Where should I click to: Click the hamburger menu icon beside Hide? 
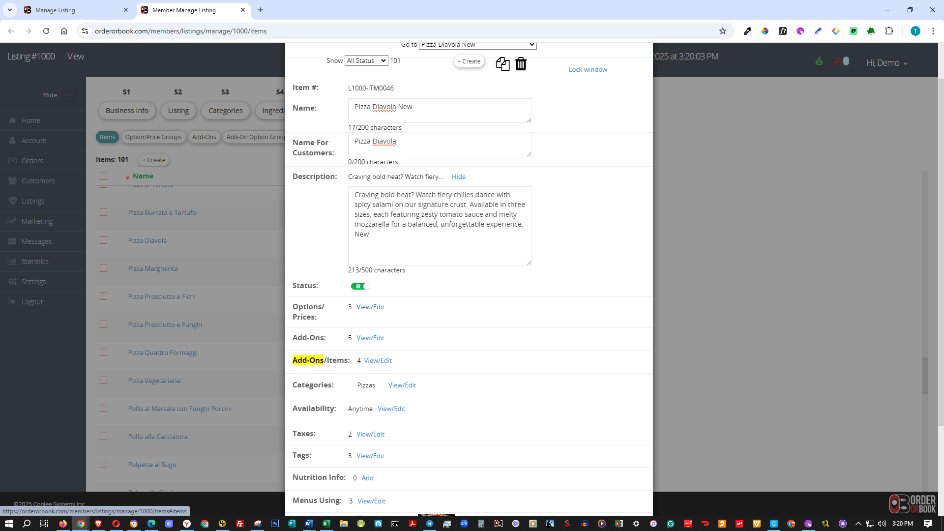click(x=69, y=96)
